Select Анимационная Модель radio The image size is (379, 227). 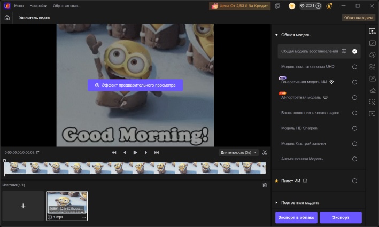pos(354,159)
